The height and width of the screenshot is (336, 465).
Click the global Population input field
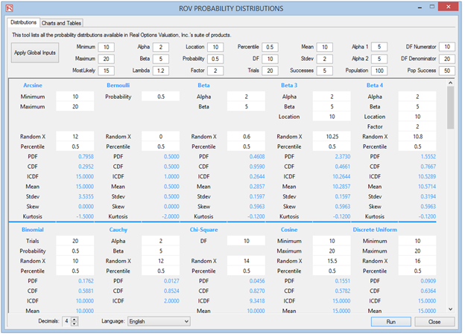(x=379, y=71)
